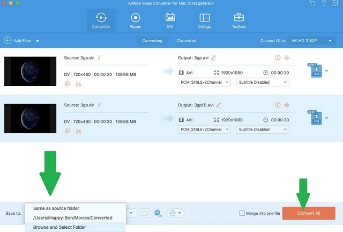Open the MV maker module
Screen dimensions: 343x232
pos(170,20)
